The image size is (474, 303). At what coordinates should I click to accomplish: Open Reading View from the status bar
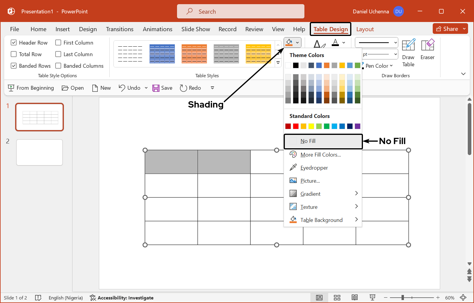tap(355, 298)
